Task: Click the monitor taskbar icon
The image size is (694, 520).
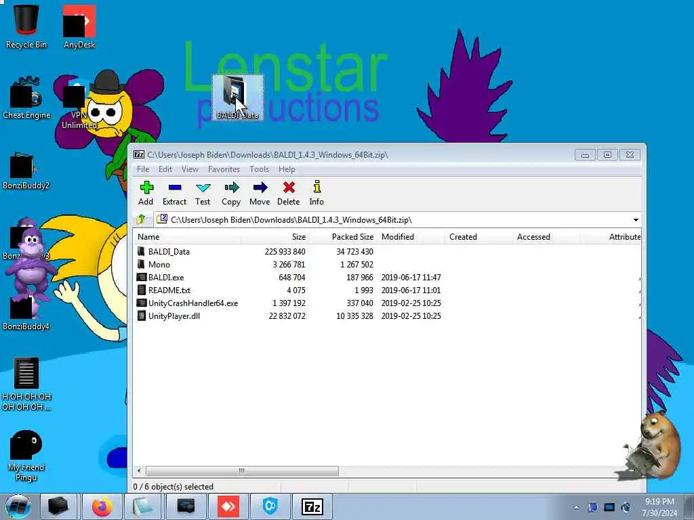Action: click(186, 506)
